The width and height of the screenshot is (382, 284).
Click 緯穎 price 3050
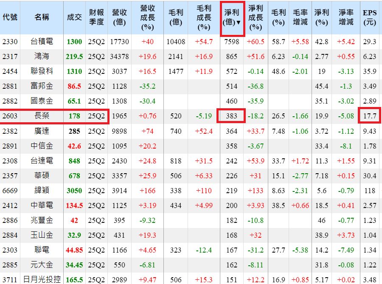(x=74, y=191)
